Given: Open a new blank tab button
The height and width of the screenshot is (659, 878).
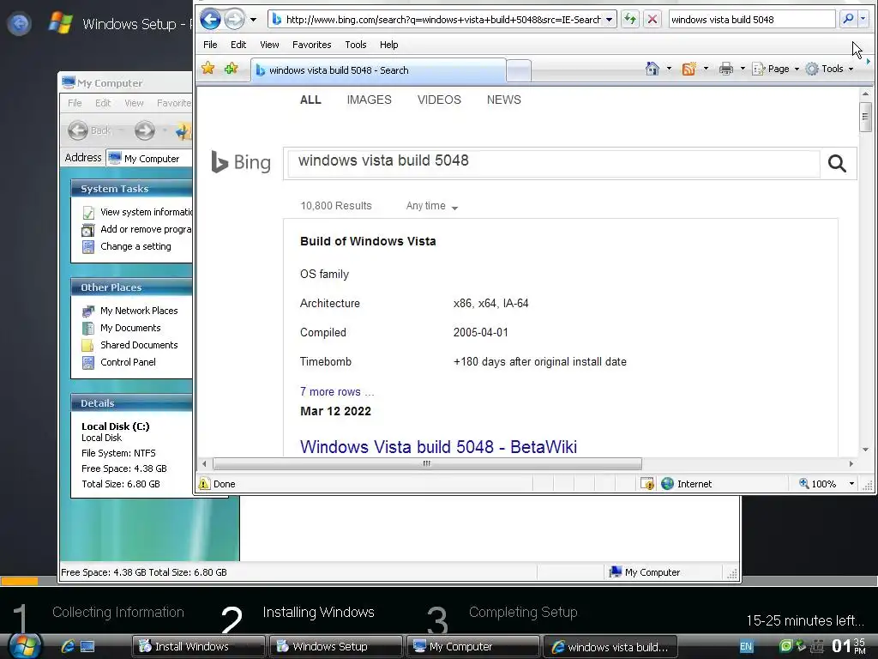Looking at the screenshot, I should pyautogui.click(x=519, y=71).
